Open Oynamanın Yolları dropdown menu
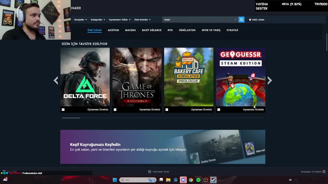 coord(120,20)
